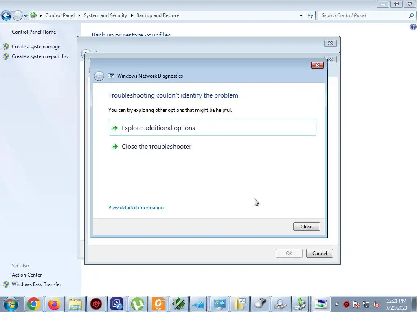
Task: Open Action Center flag tray icon
Action: [x=356, y=304]
